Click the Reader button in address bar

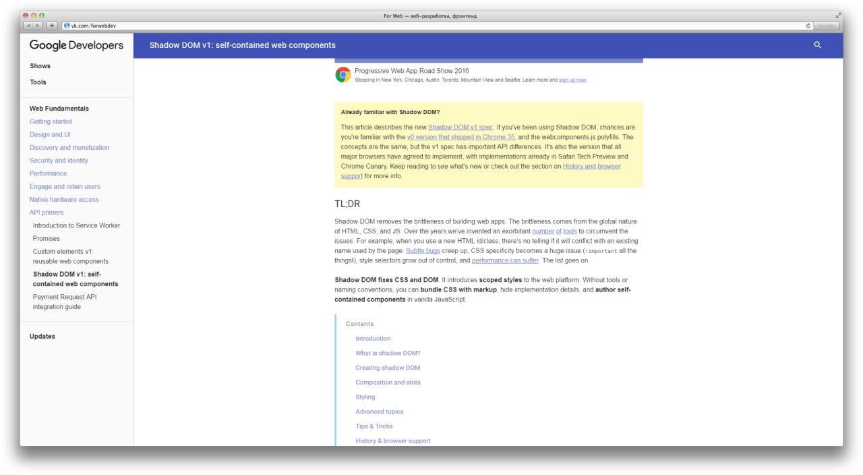point(826,26)
